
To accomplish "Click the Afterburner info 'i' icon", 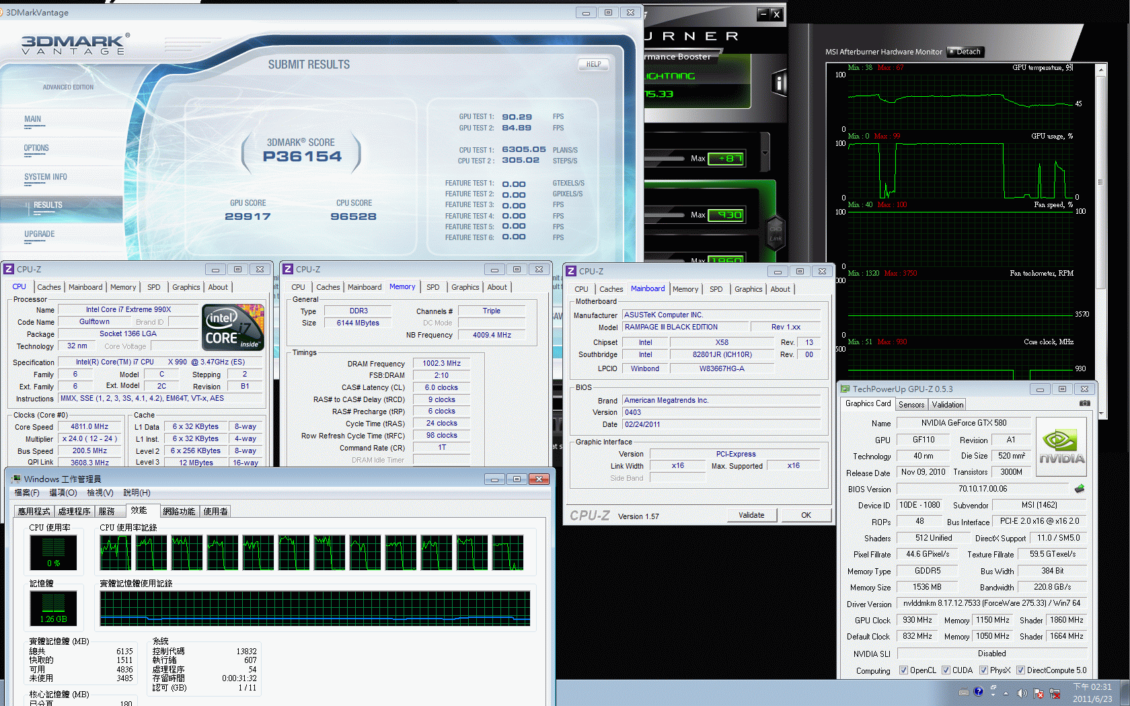I will pyautogui.click(x=779, y=83).
